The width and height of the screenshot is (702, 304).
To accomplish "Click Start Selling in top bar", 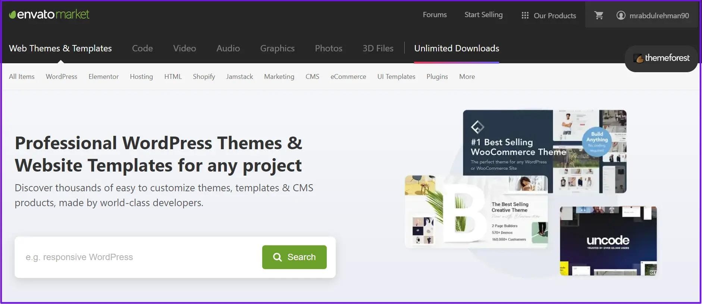I will [483, 15].
